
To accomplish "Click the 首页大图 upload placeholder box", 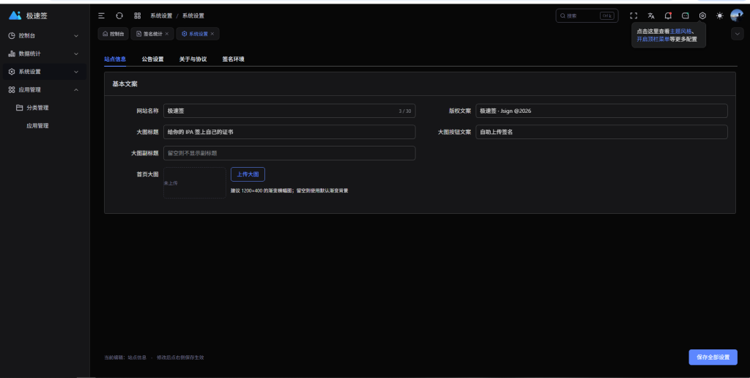I will tap(195, 183).
